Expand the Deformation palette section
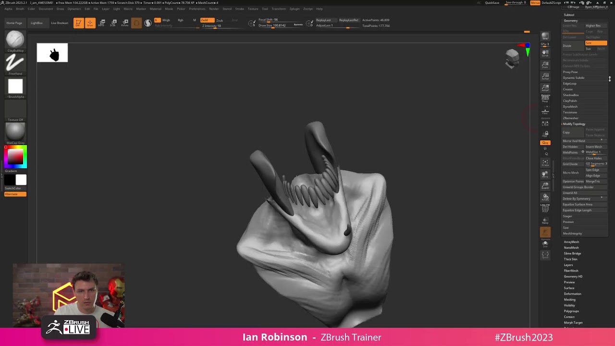615x346 pixels. pos(572,294)
